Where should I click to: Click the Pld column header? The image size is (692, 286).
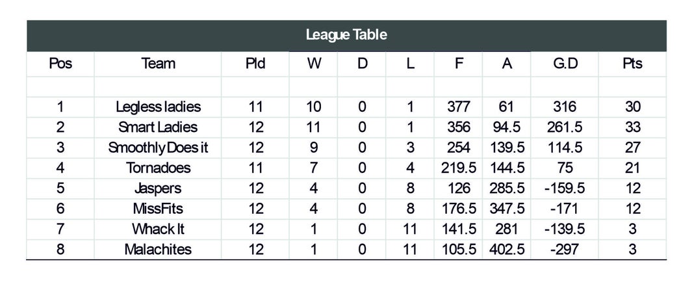pos(255,64)
